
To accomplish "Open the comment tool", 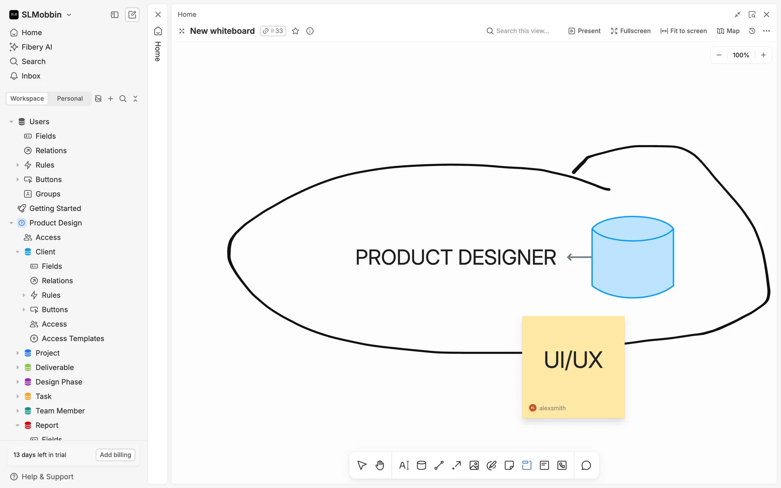I will click(x=586, y=465).
